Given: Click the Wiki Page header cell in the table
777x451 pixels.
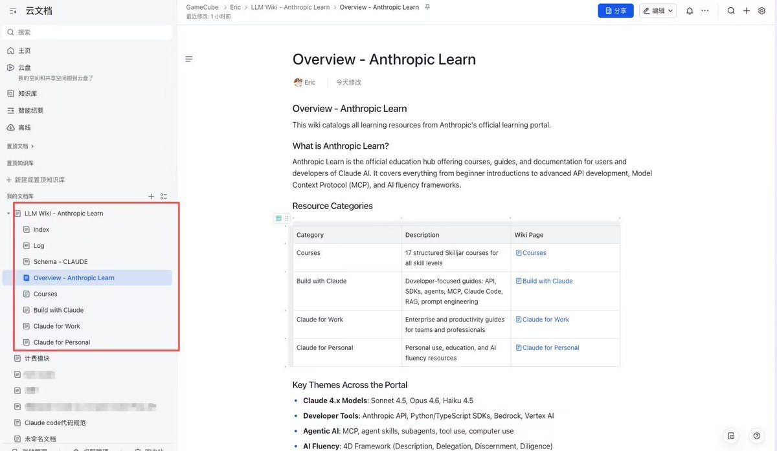Looking at the screenshot, I should [x=565, y=235].
